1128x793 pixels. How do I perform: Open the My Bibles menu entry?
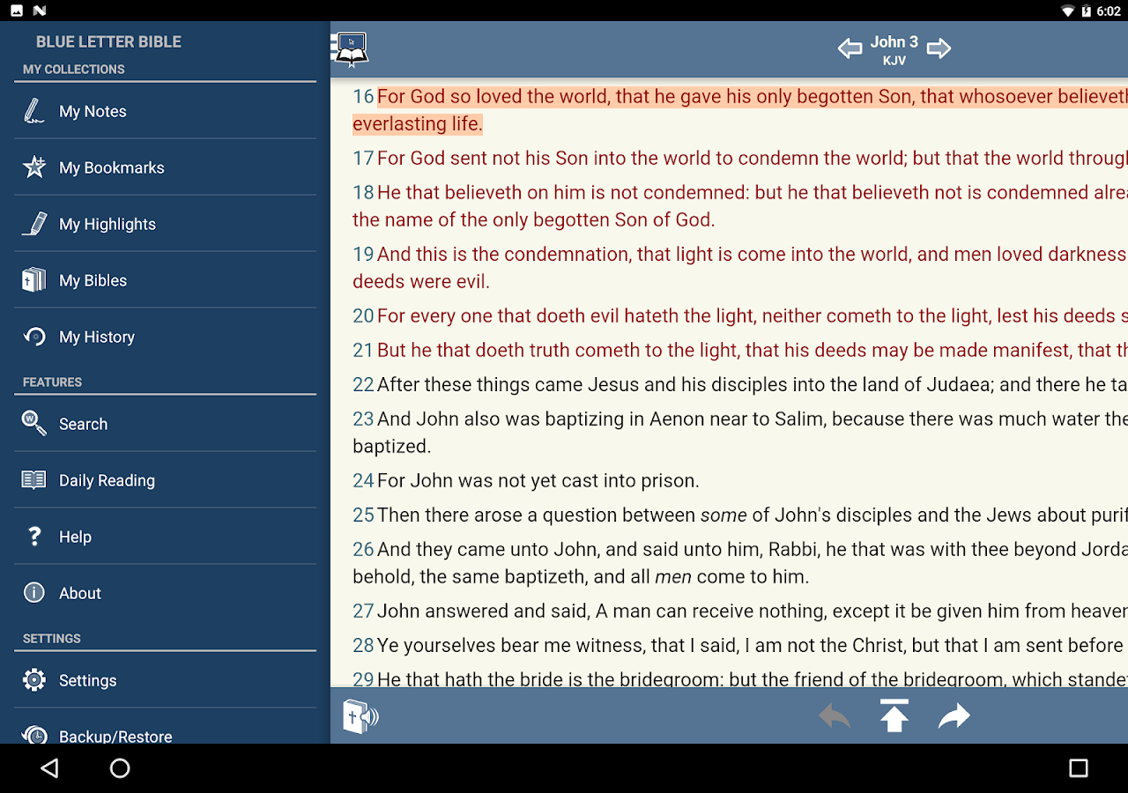point(165,280)
